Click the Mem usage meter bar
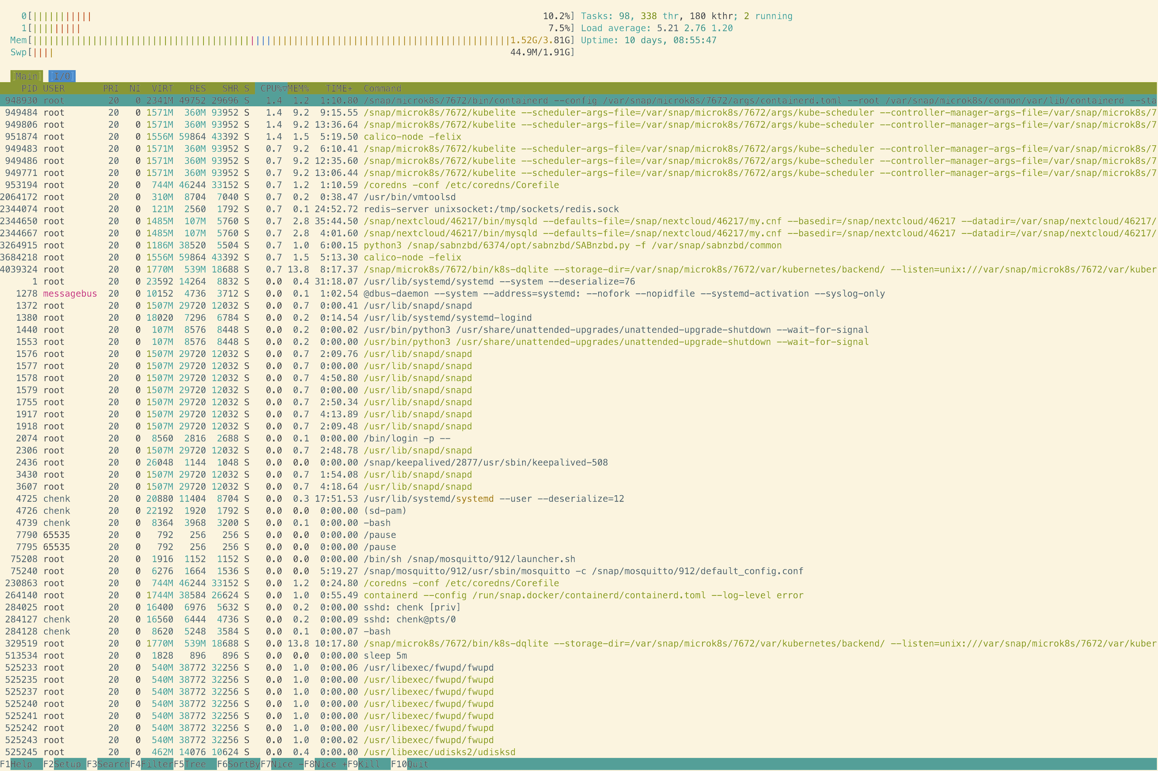The width and height of the screenshot is (1158, 771). (270, 40)
